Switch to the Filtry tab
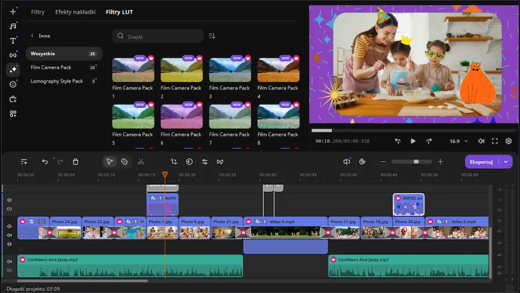This screenshot has height=293, width=520. click(x=38, y=12)
